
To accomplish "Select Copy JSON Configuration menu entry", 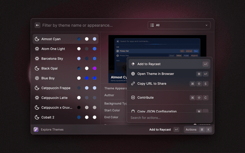I will click(157, 111).
